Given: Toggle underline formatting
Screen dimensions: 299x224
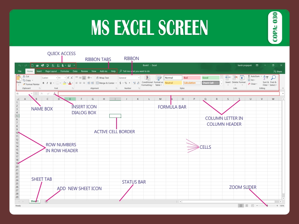Looking at the screenshot, I should pos(50,83).
